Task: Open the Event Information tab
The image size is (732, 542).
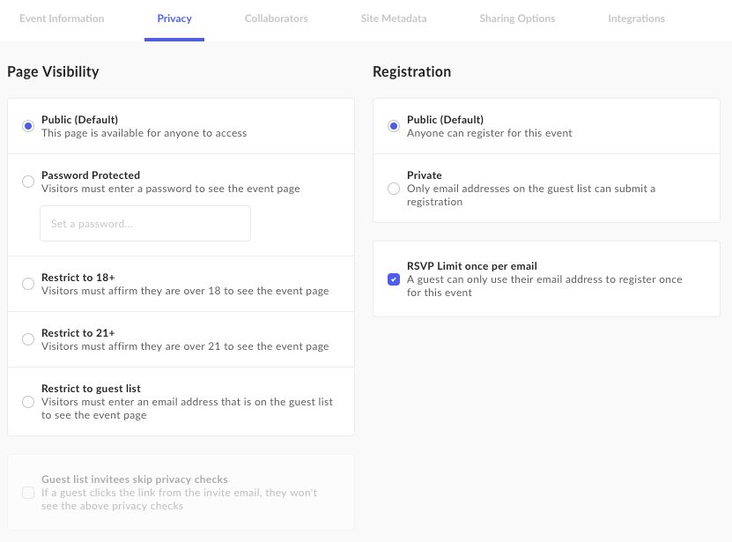Action: pyautogui.click(x=62, y=19)
